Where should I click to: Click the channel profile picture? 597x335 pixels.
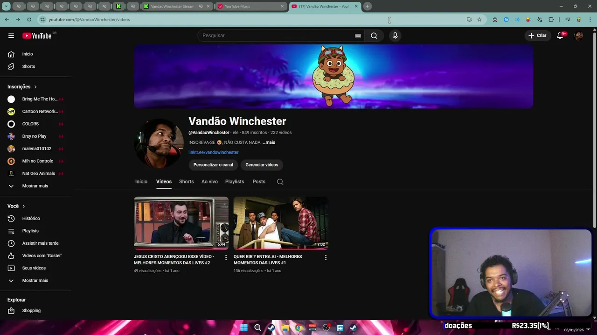(159, 143)
